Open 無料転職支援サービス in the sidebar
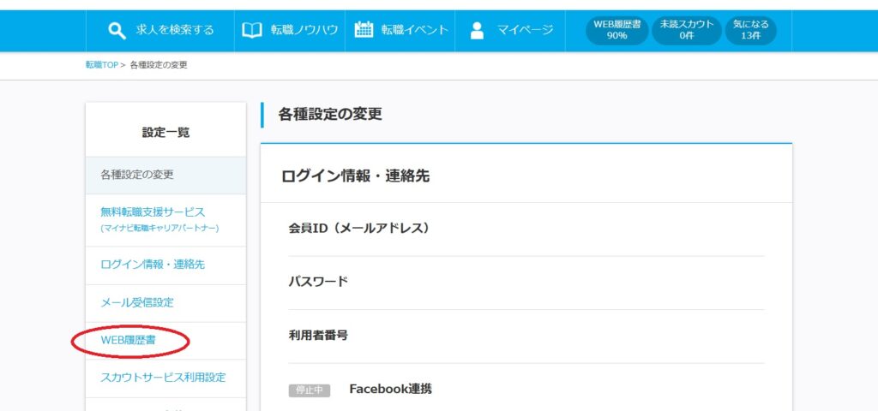The width and height of the screenshot is (878, 411). [x=153, y=211]
